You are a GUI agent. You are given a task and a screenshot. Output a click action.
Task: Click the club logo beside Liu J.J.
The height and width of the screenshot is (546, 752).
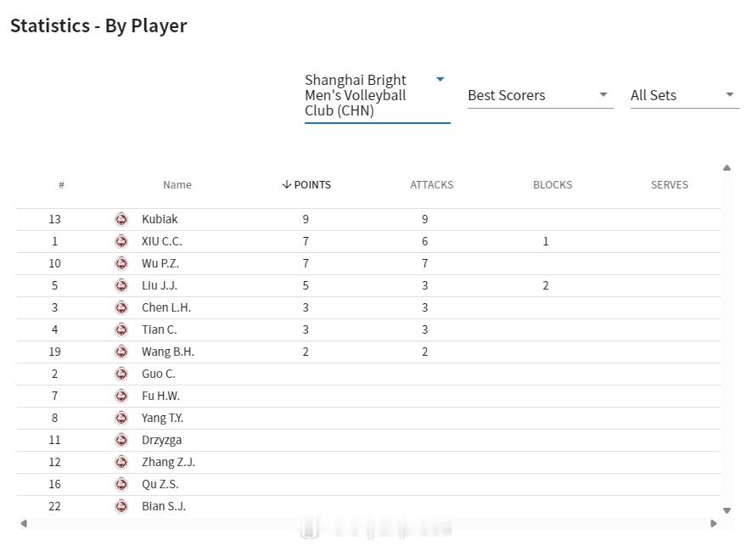tap(121, 285)
